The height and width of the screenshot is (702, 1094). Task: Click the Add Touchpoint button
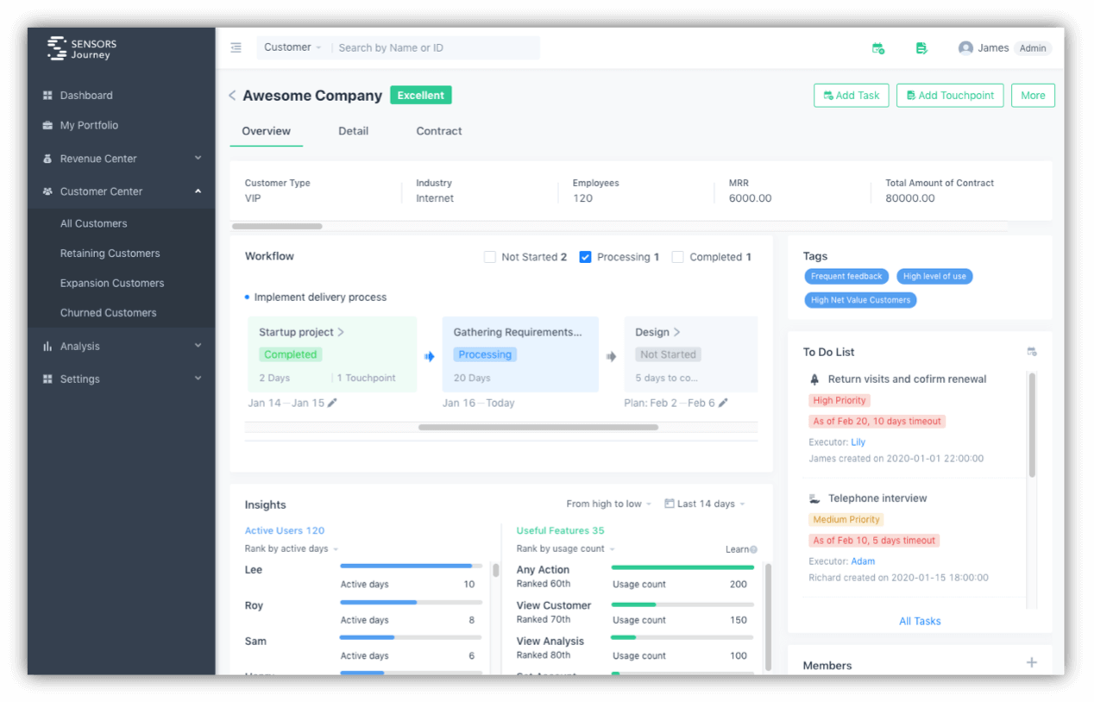tap(950, 96)
